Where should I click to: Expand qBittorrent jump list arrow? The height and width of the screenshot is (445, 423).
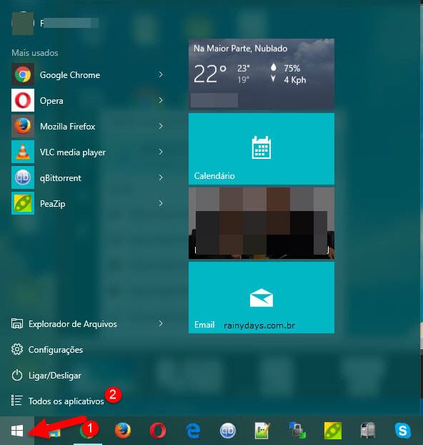pyautogui.click(x=161, y=177)
